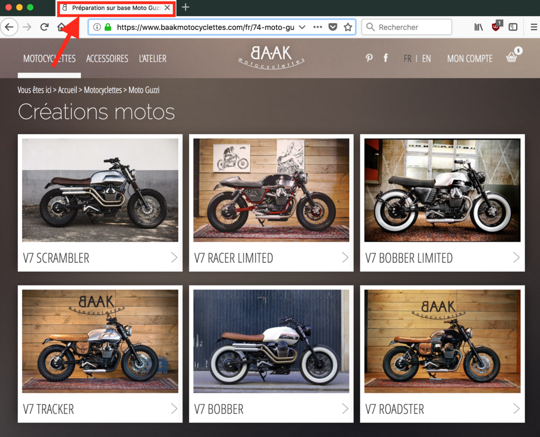Click the chevron on V7 Tracker card
Image resolution: width=540 pixels, height=437 pixels.
click(x=174, y=409)
